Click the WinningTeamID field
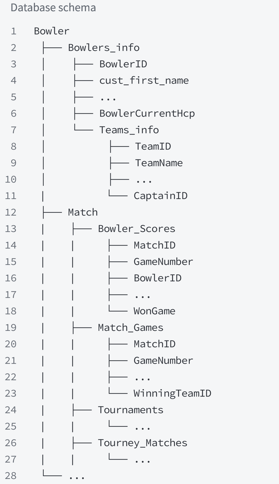The height and width of the screenshot is (484, 279). (172, 393)
